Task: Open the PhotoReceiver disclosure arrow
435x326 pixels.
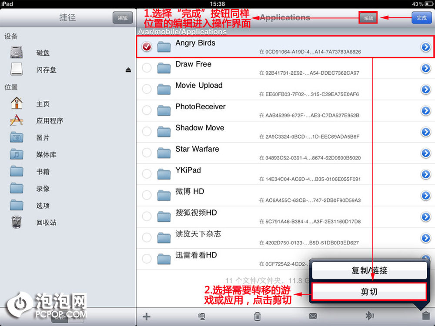Action: tap(425, 110)
